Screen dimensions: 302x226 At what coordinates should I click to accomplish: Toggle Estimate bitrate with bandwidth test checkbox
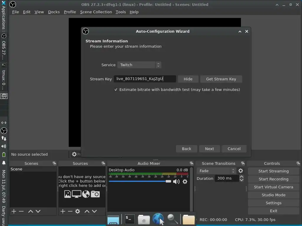(x=116, y=89)
